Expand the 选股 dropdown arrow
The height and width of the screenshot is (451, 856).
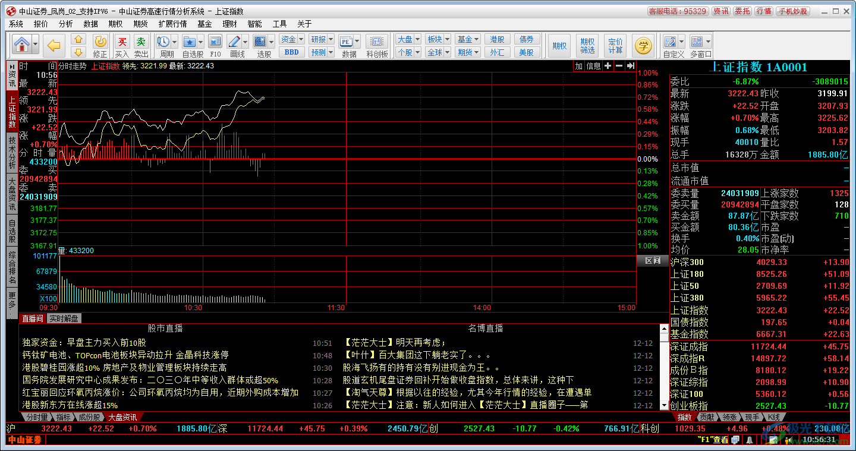click(x=270, y=42)
